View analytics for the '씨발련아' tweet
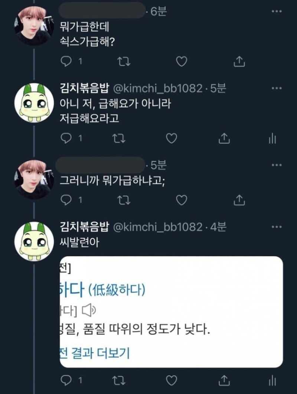This screenshot has width=297, height=394. (x=272, y=380)
